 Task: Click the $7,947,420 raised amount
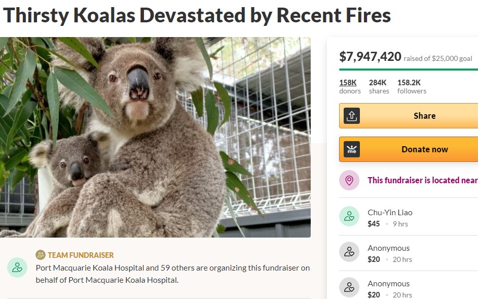(369, 56)
